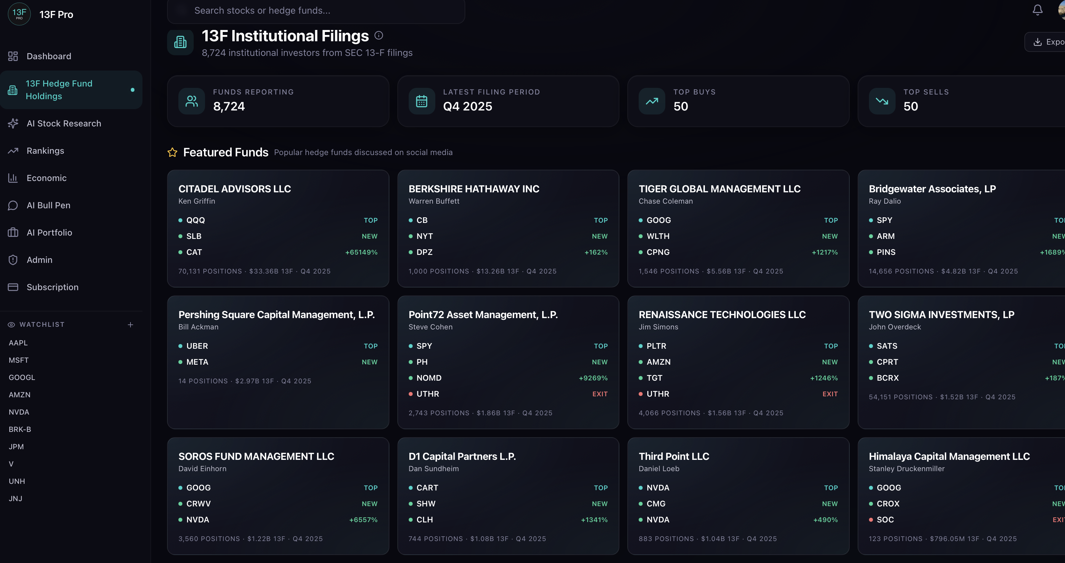Click the filings building icon beside page title
This screenshot has width=1065, height=563.
[x=180, y=42]
